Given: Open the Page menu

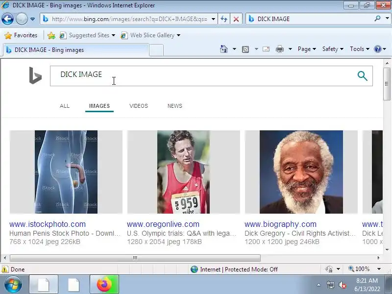Looking at the screenshot, I should (307, 49).
